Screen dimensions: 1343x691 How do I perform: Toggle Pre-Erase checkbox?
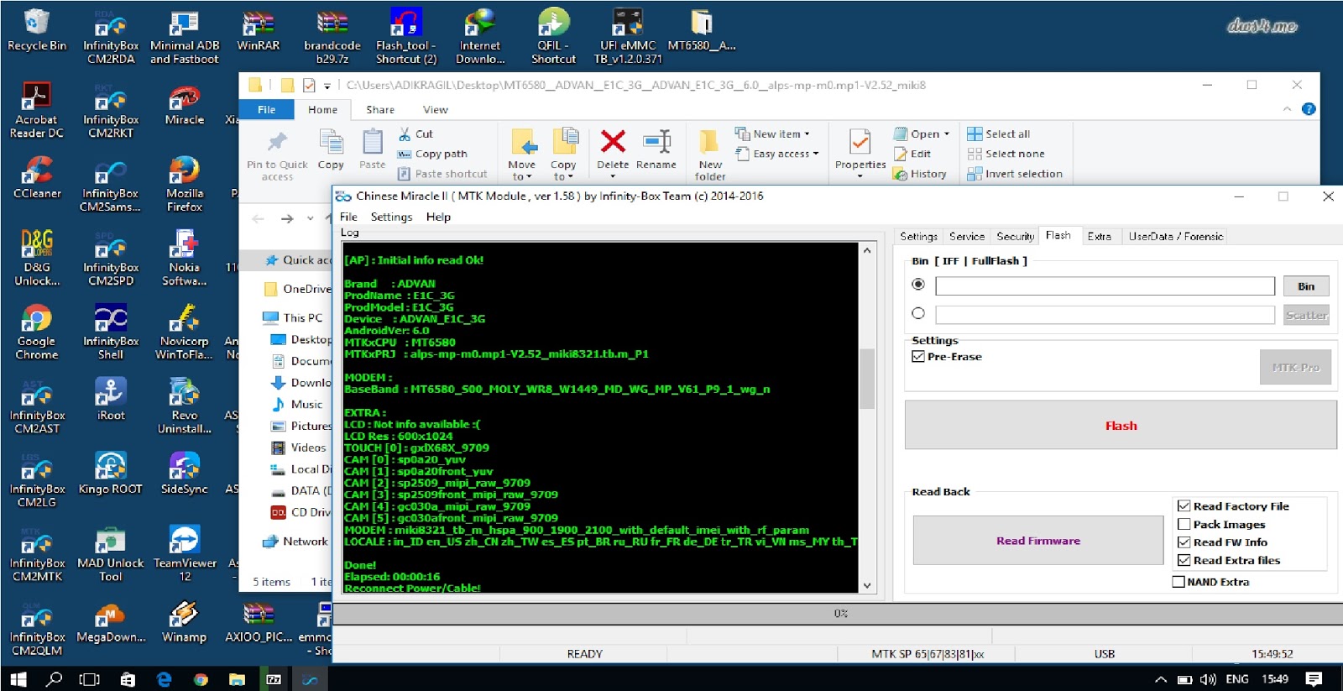918,356
